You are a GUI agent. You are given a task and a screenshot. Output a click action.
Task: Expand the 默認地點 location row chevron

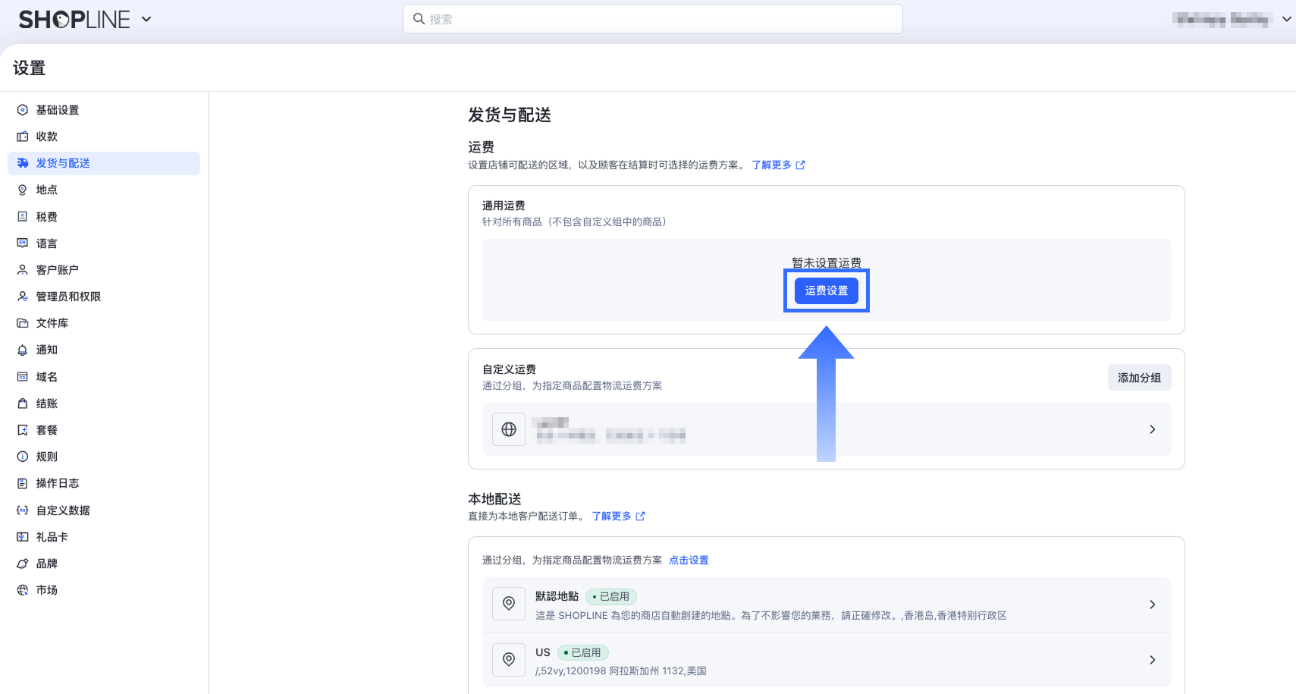(x=1152, y=605)
